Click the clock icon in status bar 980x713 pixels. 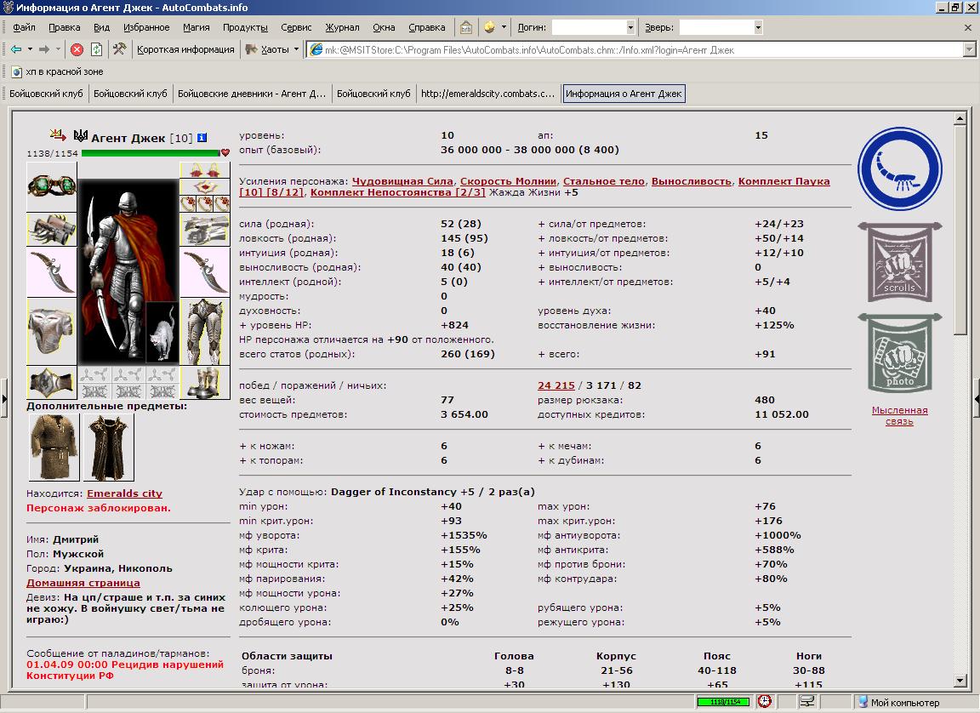[x=765, y=702]
